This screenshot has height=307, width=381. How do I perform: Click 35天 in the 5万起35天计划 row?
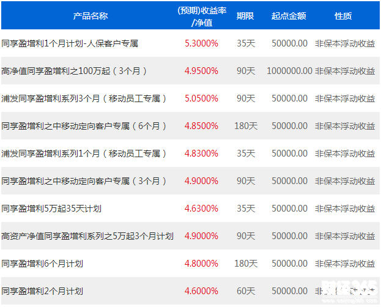[246, 209]
